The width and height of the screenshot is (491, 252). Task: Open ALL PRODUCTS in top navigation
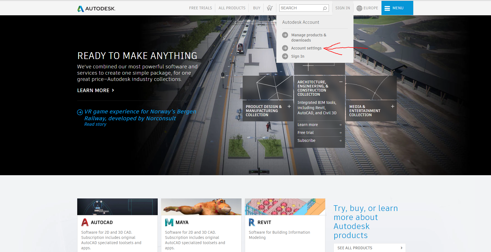[232, 8]
